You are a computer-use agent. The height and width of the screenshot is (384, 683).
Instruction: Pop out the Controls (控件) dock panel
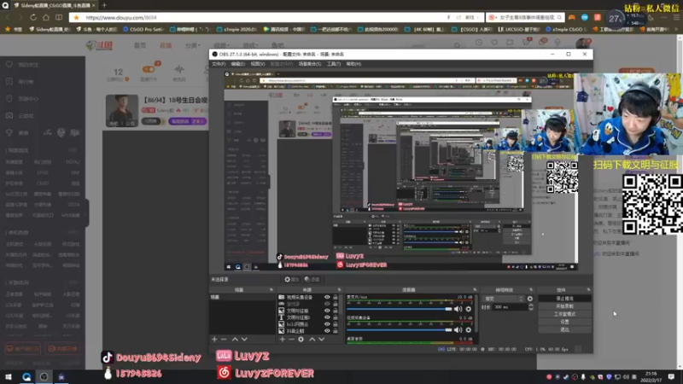[x=588, y=290]
